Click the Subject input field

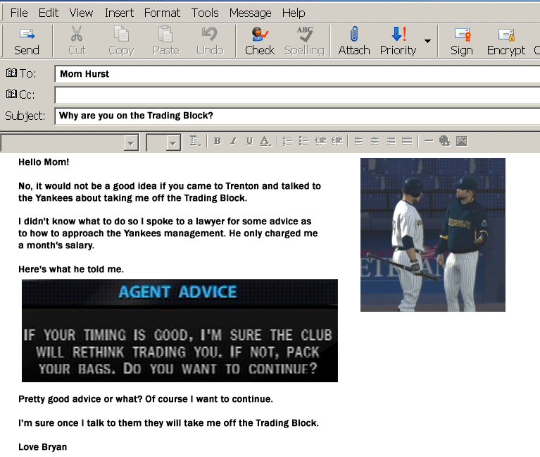click(296, 116)
